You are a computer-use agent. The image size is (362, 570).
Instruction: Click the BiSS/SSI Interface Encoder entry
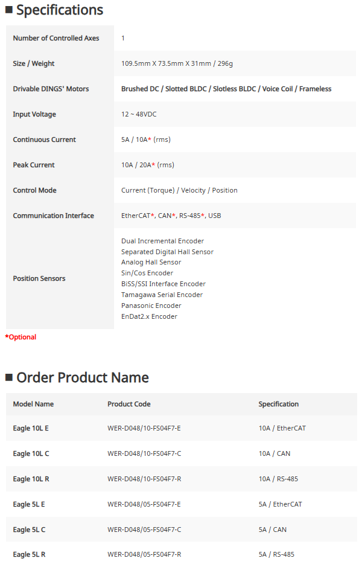(164, 284)
